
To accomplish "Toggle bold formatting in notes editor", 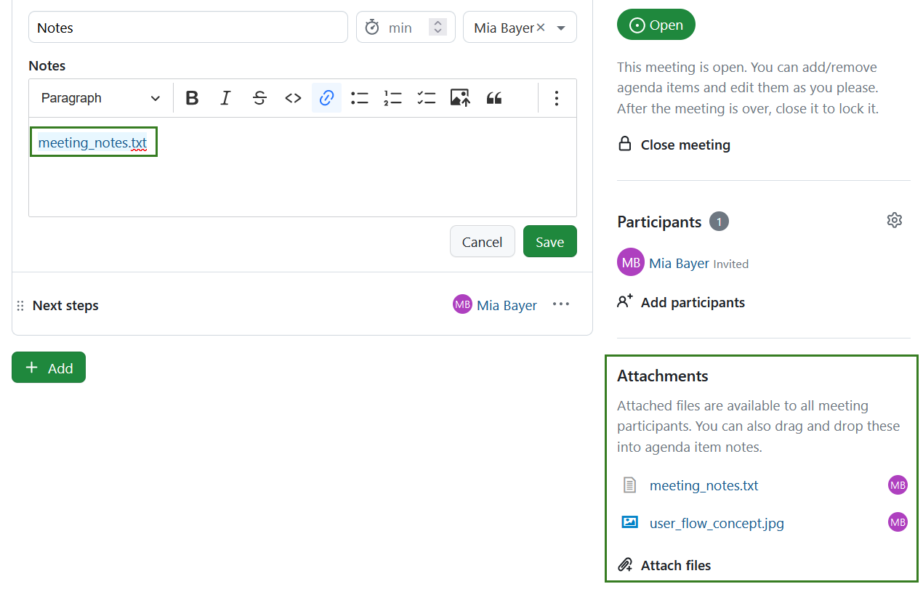I will (x=192, y=98).
